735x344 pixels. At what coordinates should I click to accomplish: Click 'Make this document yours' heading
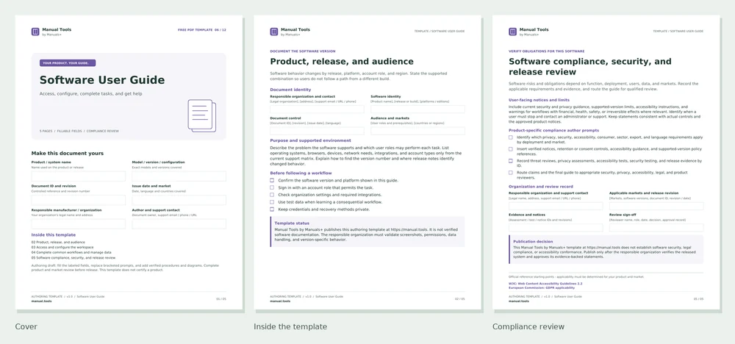[x=68, y=153]
